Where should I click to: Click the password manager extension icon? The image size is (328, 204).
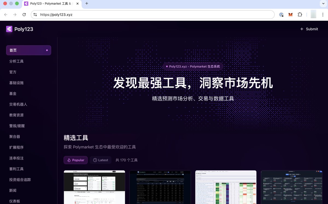point(281,15)
